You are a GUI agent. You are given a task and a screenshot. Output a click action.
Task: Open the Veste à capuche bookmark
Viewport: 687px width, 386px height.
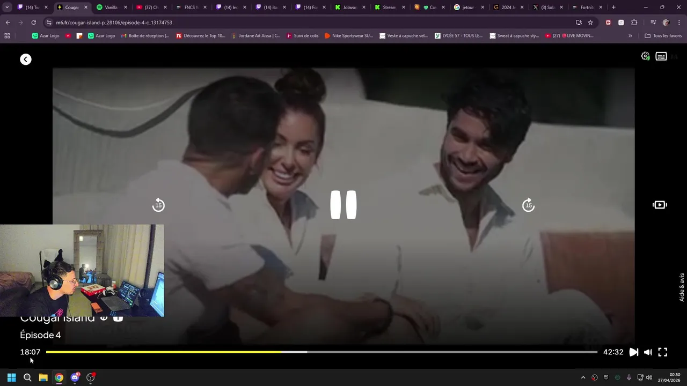(x=404, y=36)
